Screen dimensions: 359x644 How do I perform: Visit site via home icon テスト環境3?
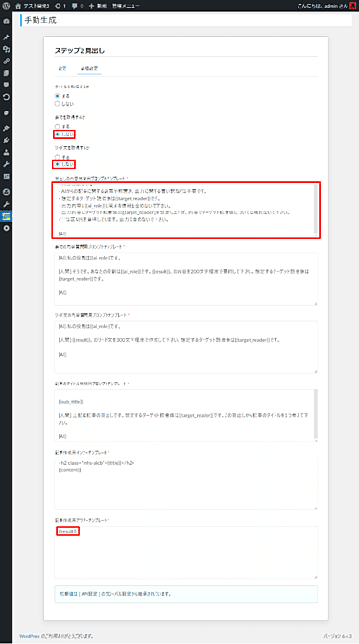coord(32,6)
